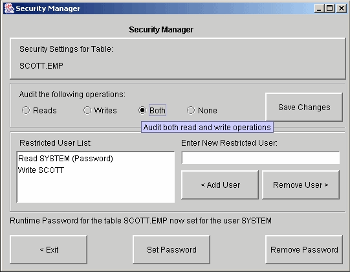The width and height of the screenshot is (350, 272).
Task: Click the Save Changes button
Action: (304, 108)
